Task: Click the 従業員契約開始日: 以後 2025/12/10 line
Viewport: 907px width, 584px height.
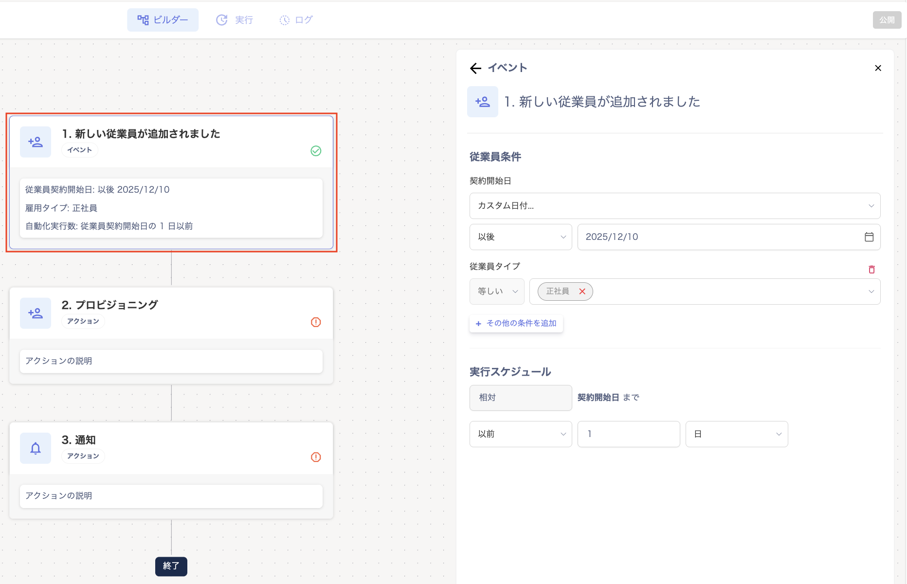Action: pyautogui.click(x=97, y=190)
